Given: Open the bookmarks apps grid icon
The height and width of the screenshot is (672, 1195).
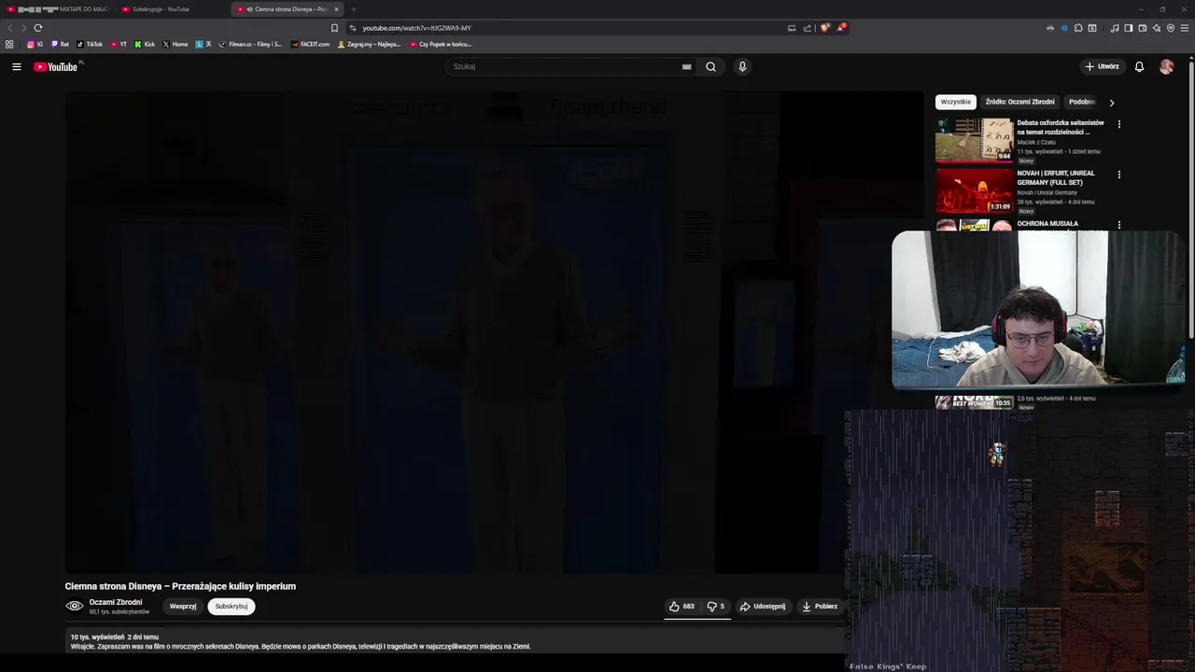Looking at the screenshot, I should (9, 44).
